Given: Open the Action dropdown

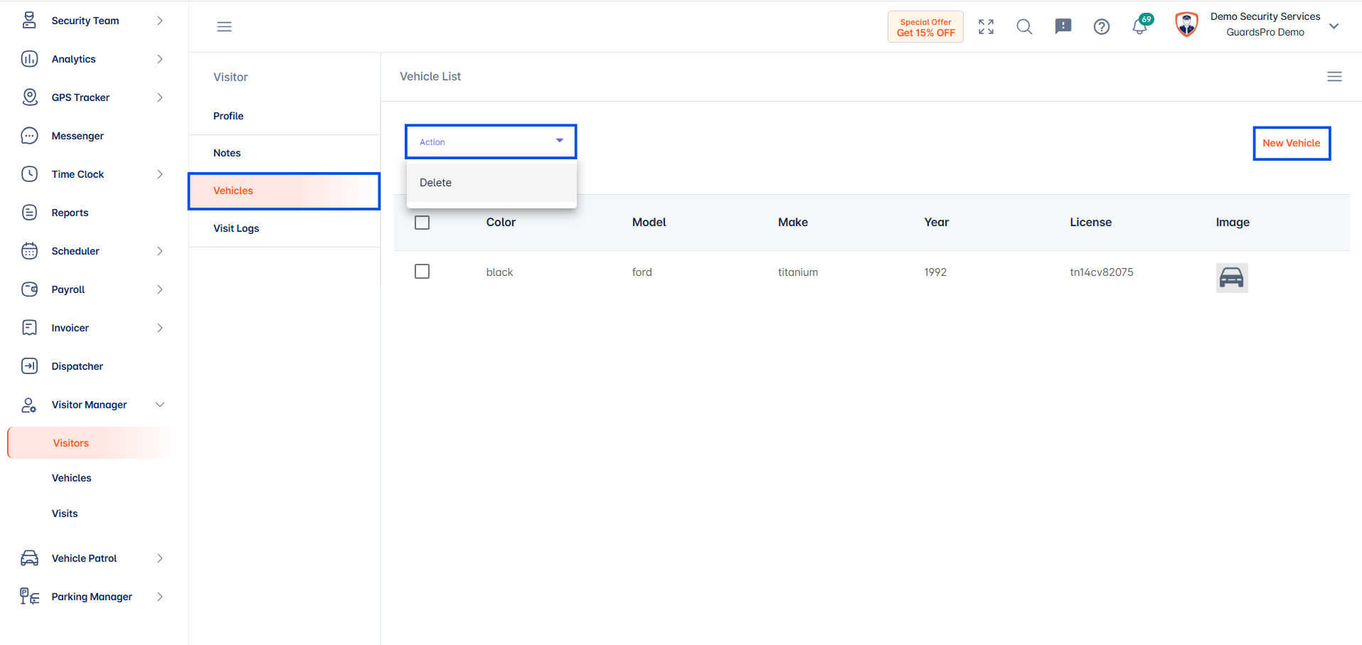Looking at the screenshot, I should (491, 142).
